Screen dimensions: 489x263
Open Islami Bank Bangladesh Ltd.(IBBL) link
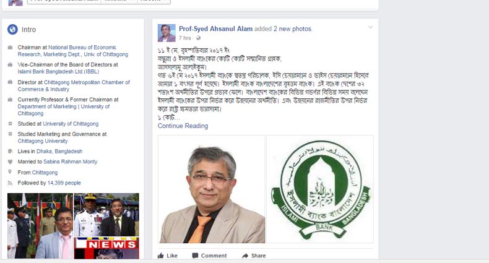point(58,72)
